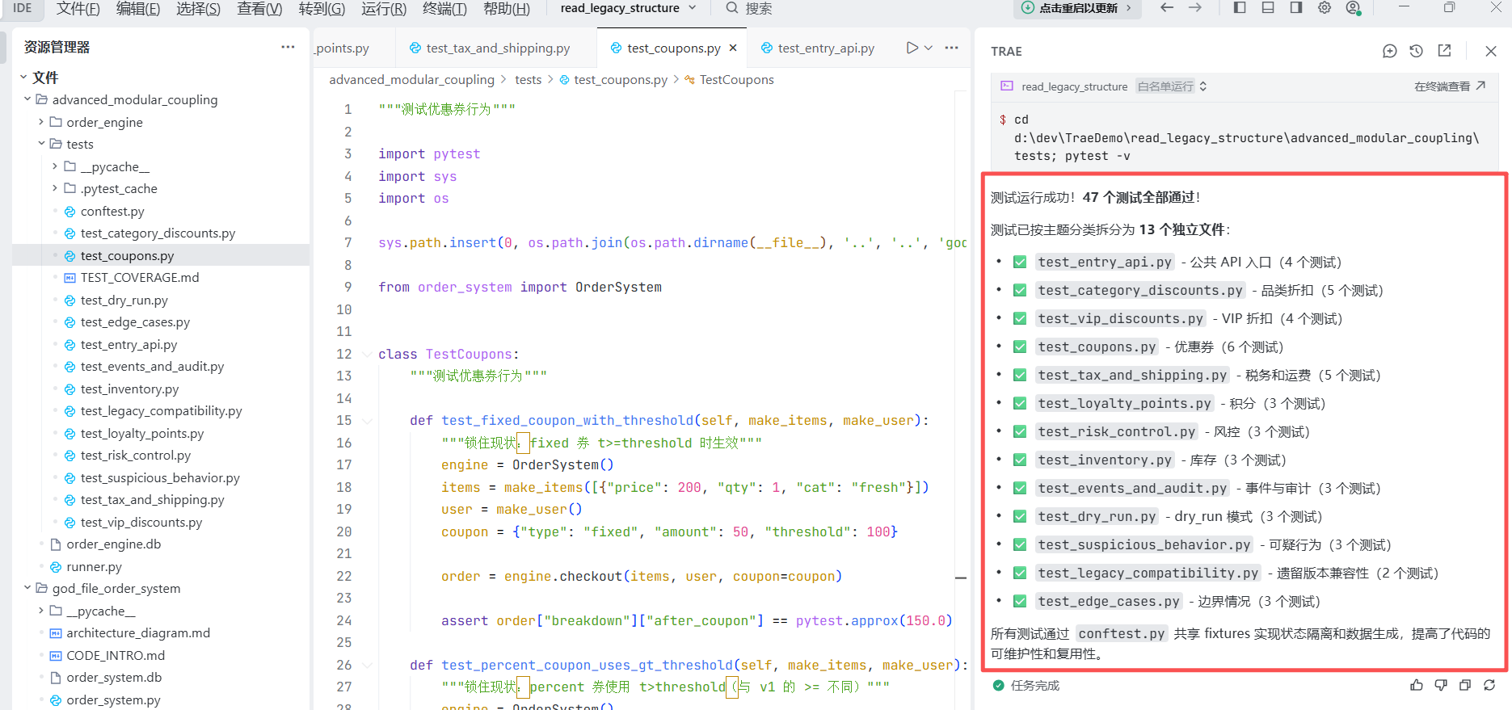Open explorer panel more options ellipsis

point(288,47)
